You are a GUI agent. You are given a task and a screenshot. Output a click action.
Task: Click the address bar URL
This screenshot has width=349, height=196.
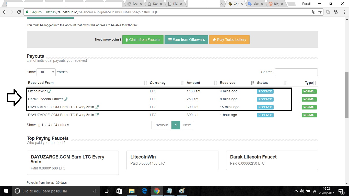point(102,12)
